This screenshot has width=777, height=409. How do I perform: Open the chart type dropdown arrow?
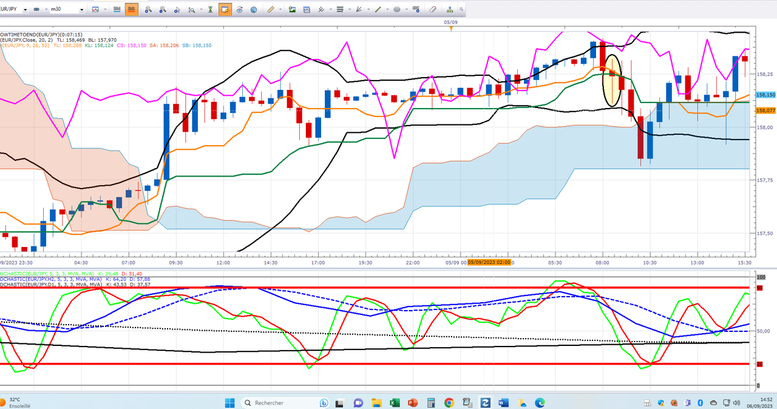tap(106, 10)
